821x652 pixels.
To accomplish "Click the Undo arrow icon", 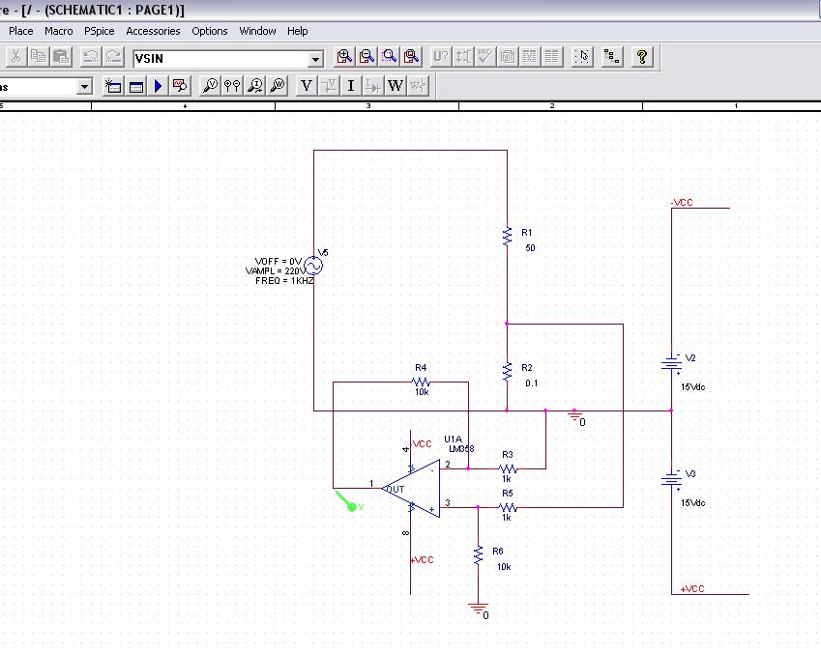I will point(91,56).
